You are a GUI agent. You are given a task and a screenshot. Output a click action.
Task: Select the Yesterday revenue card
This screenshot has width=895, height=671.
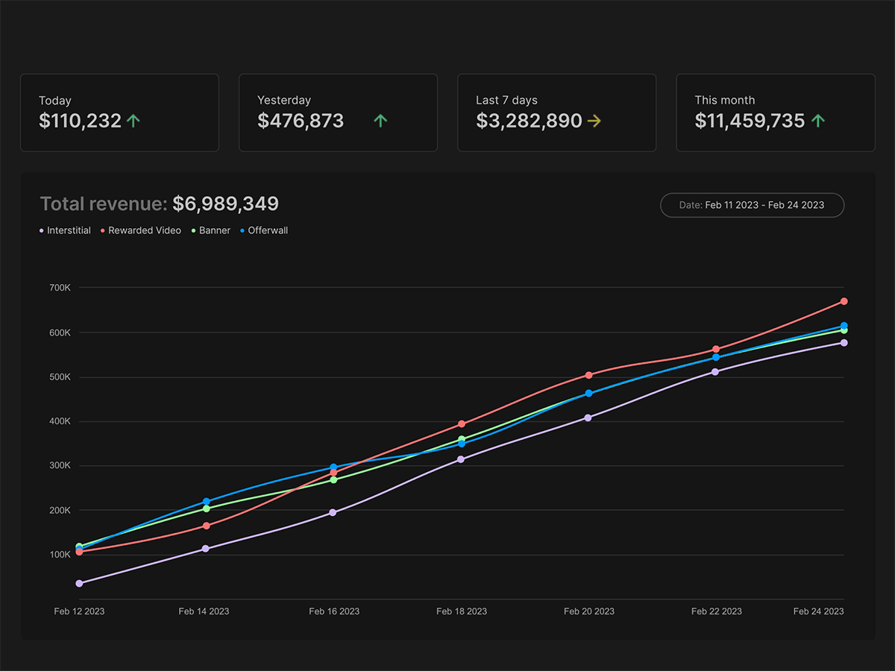coord(338,113)
